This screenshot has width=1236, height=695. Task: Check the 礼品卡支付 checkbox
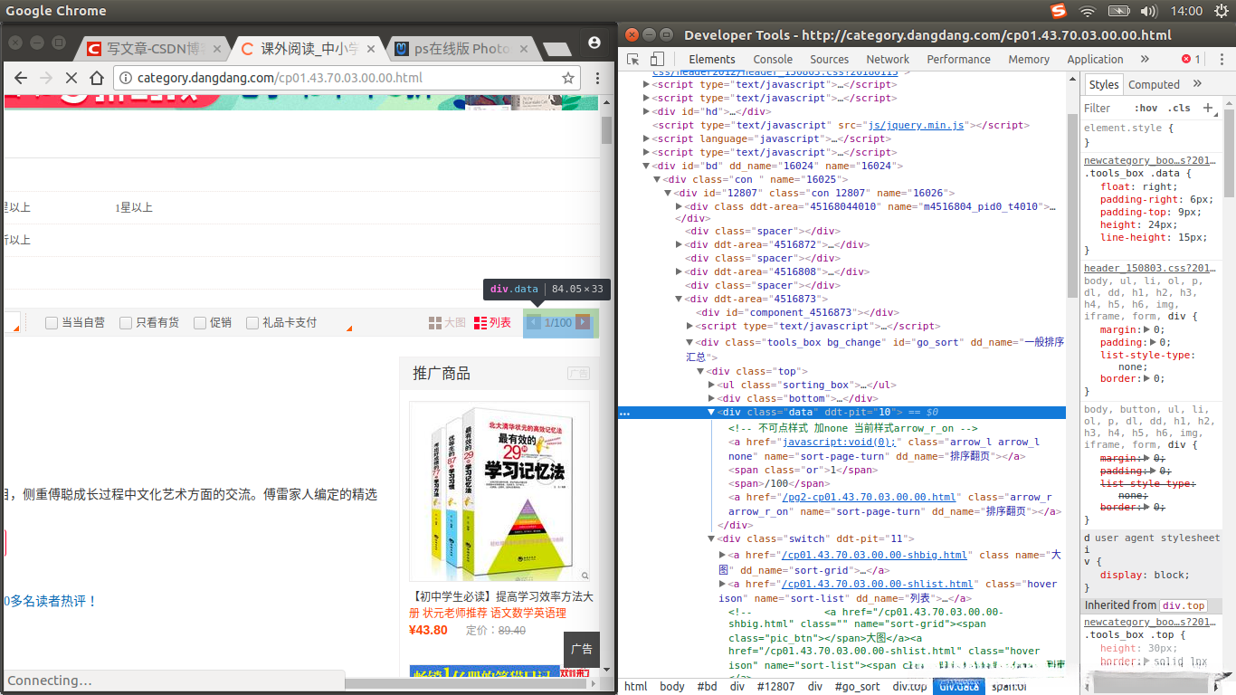pyautogui.click(x=252, y=323)
